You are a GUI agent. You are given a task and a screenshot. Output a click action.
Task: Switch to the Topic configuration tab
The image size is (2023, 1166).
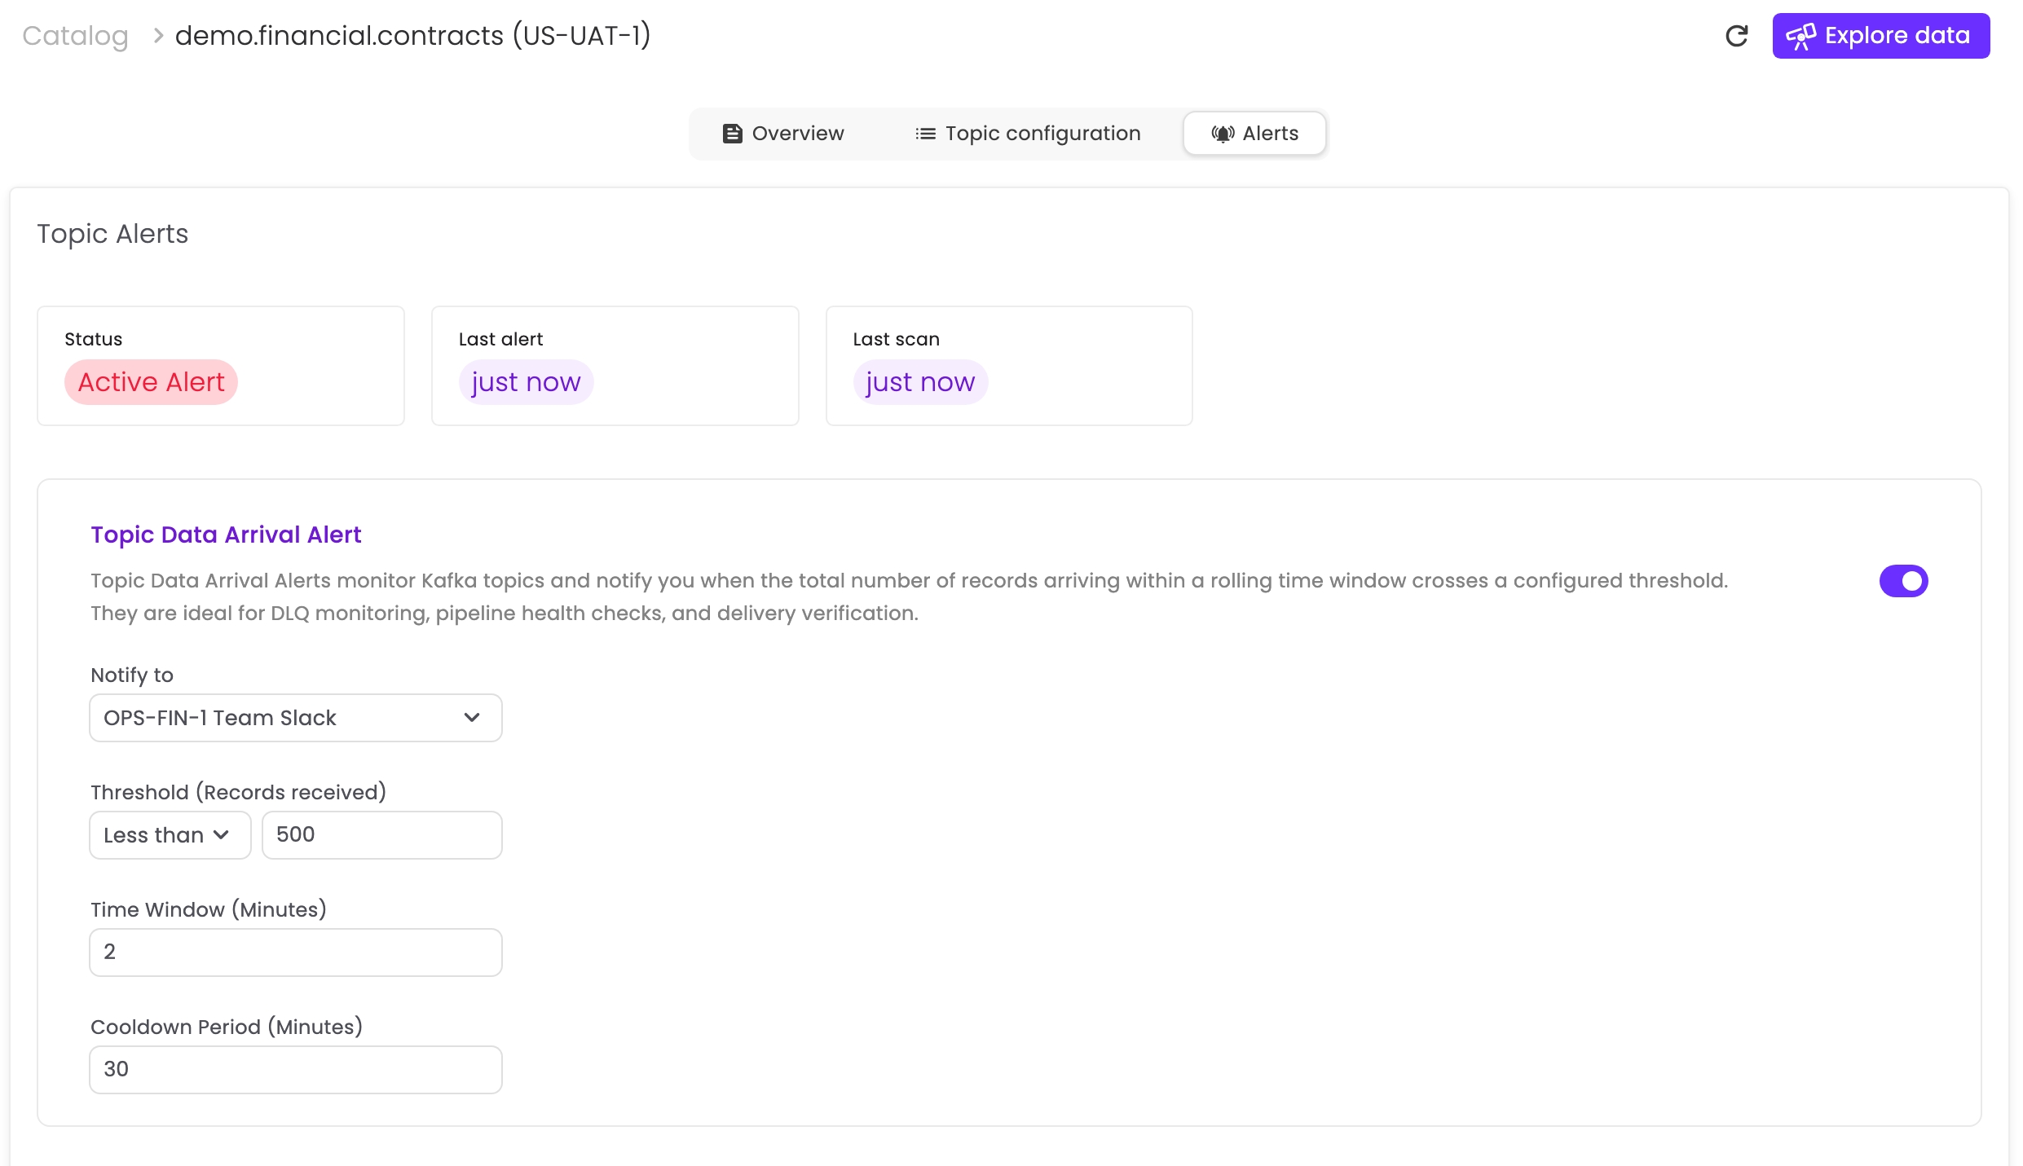tap(1028, 134)
